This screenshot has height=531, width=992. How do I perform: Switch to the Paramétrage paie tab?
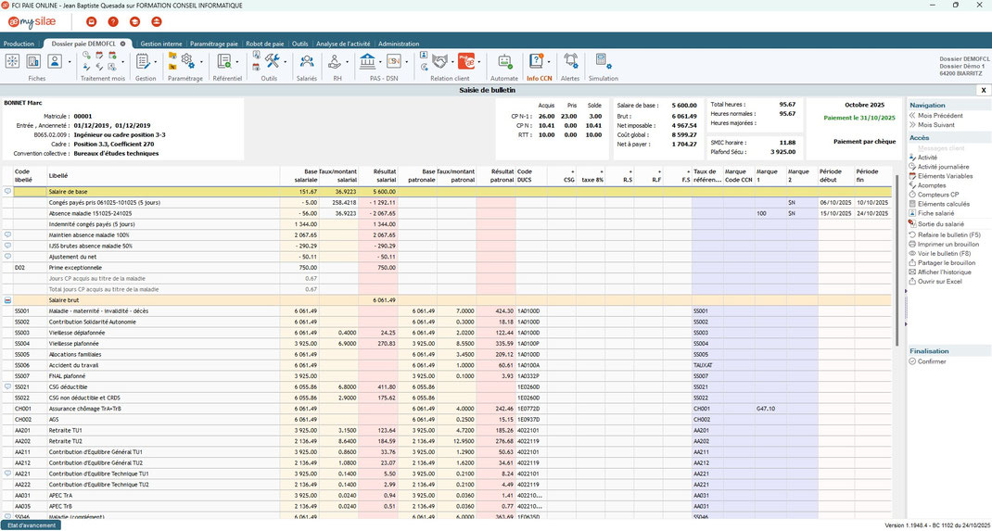(x=213, y=44)
